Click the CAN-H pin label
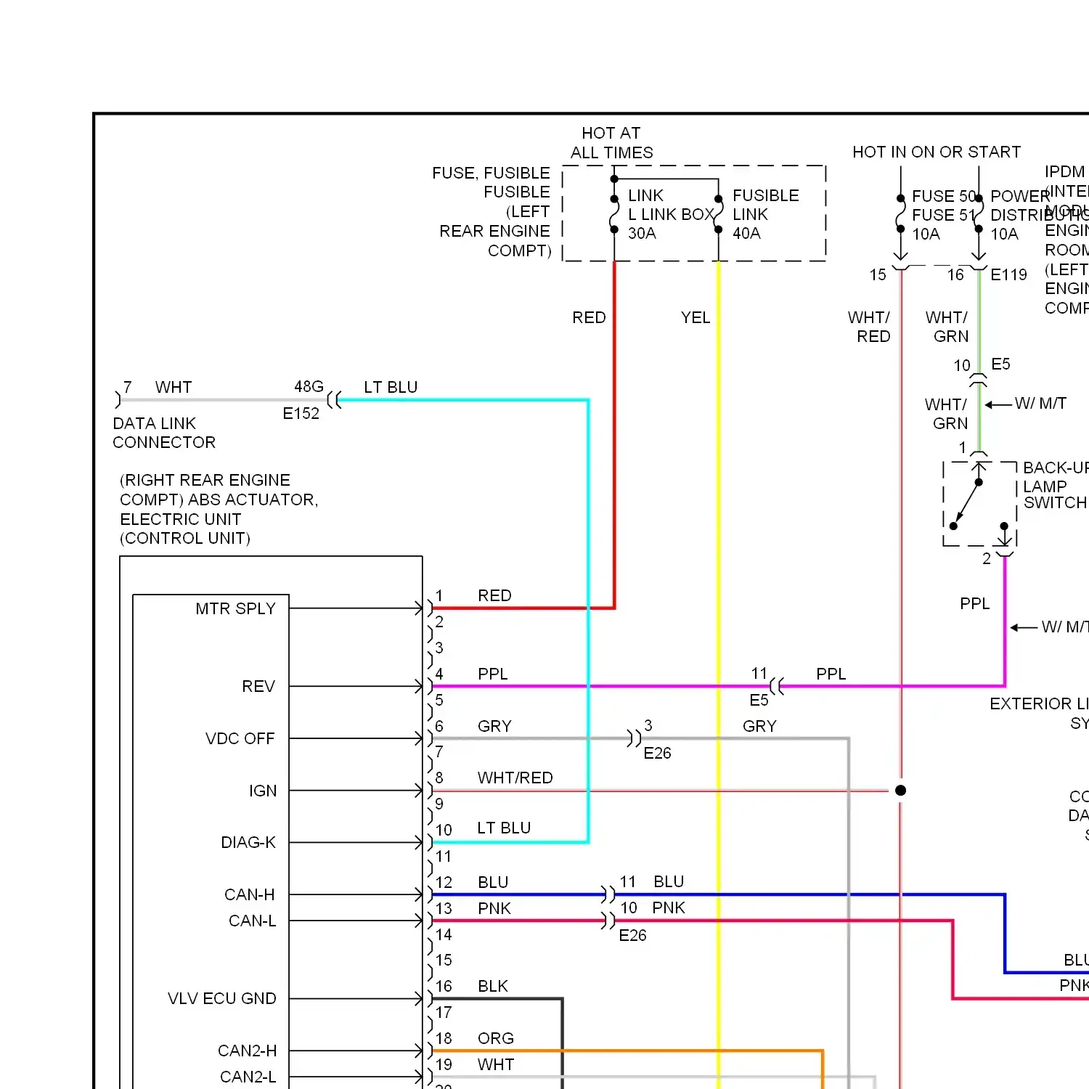Viewport: 1089px width, 1089px height. pyautogui.click(x=250, y=894)
